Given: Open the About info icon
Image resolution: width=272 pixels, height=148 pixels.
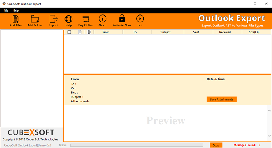Looking at the screenshot, I should pos(102,19).
